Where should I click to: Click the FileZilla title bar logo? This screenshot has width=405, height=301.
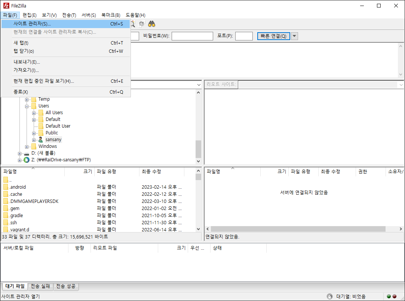[6, 6]
